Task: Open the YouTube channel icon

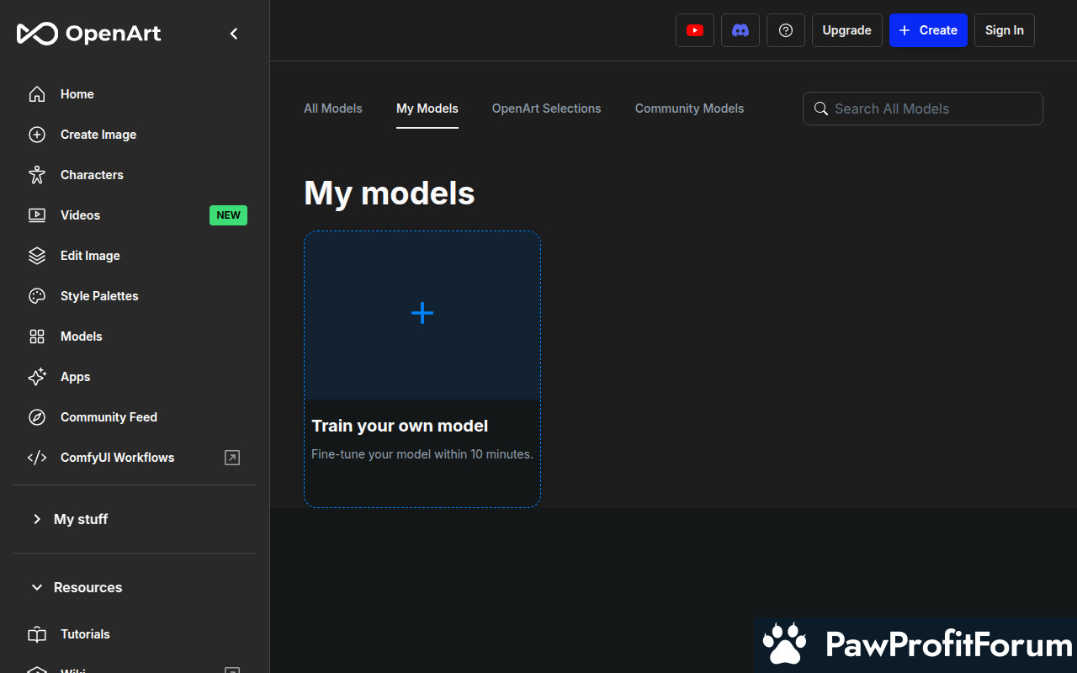Action: point(695,30)
